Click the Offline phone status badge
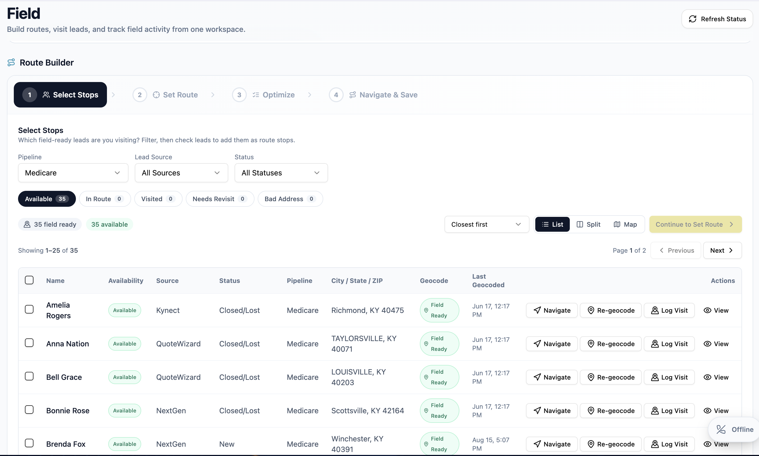The width and height of the screenshot is (759, 456). (x=734, y=429)
